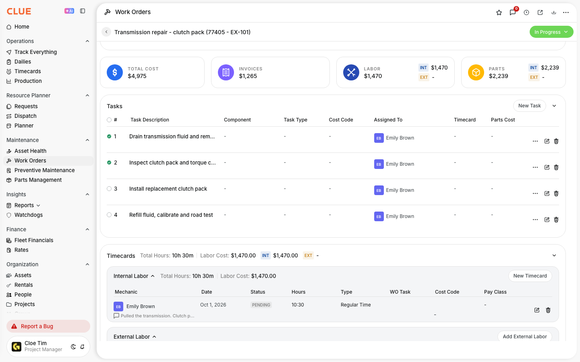580x362 pixels.
Task: Collapse the Tasks panel chevron
Action: 554,106
